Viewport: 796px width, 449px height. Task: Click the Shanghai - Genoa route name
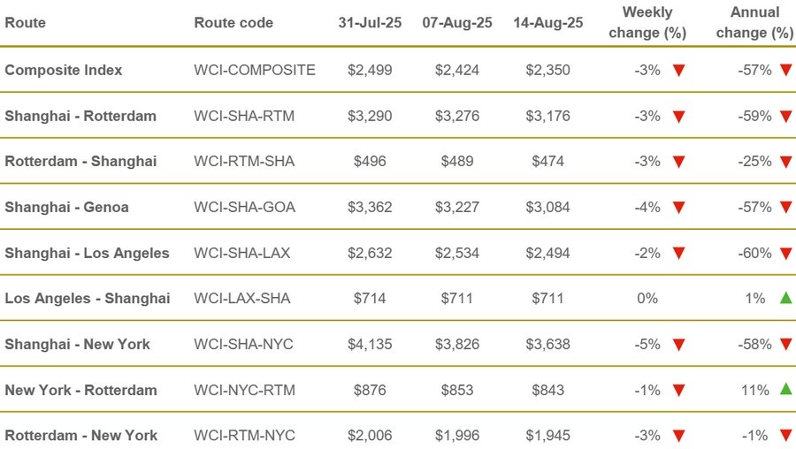pos(66,207)
